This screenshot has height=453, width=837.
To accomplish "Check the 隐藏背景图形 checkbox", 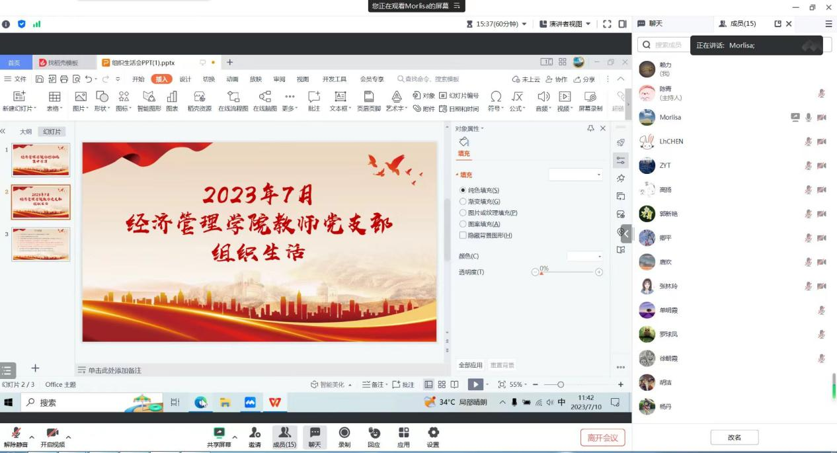I will pyautogui.click(x=463, y=235).
